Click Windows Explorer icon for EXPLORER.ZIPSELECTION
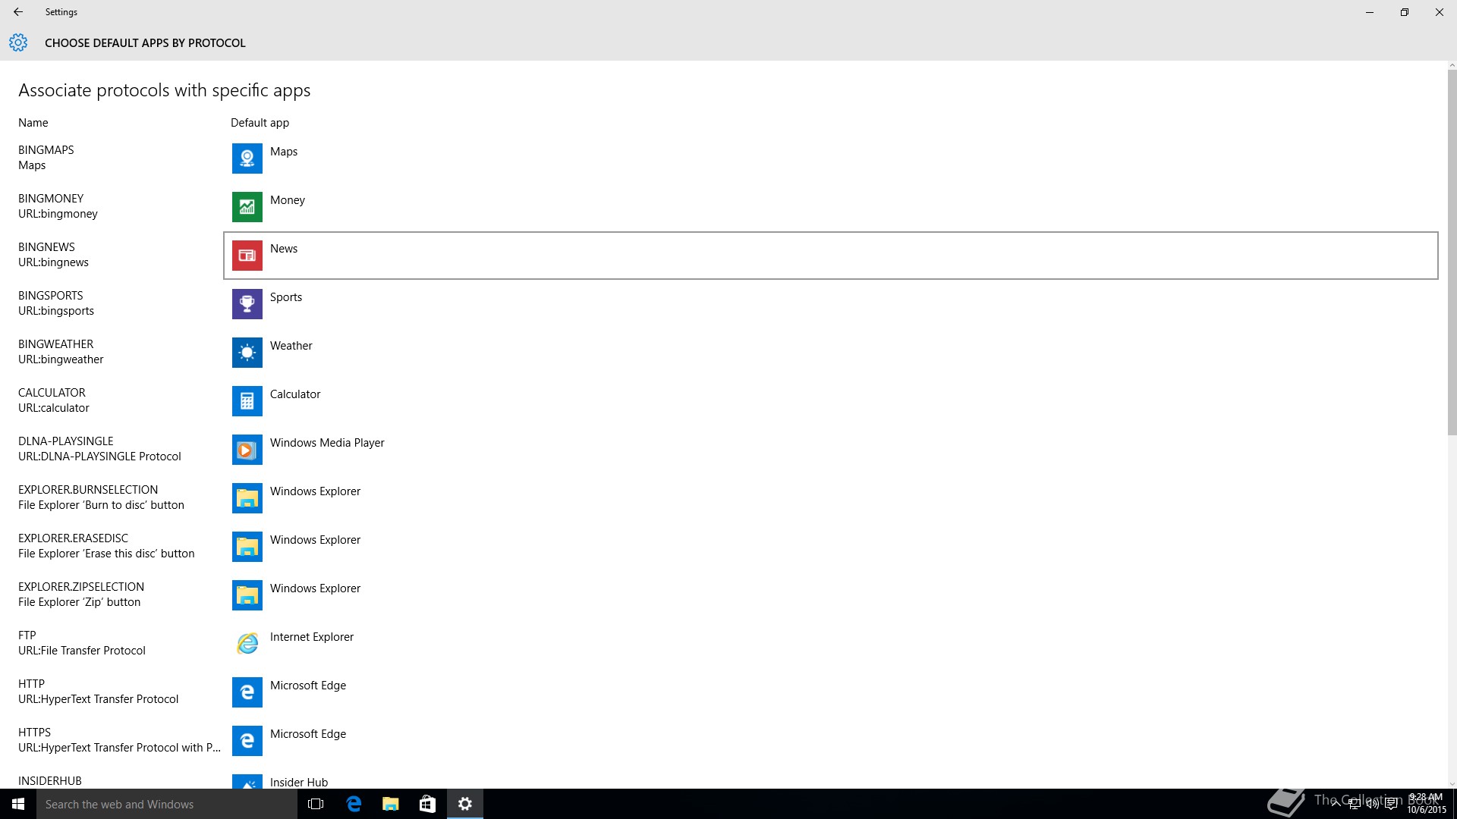Screen dimensions: 1457x819 point(247,595)
